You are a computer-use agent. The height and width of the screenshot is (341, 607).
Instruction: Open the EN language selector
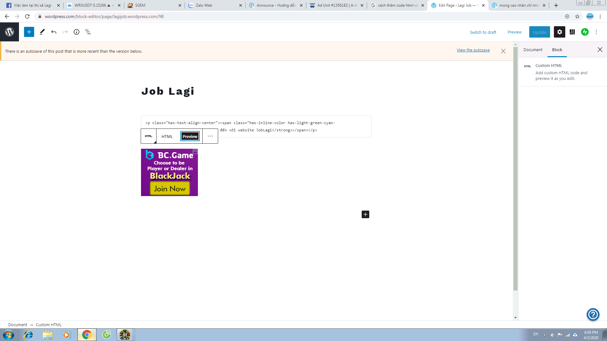[536, 334]
